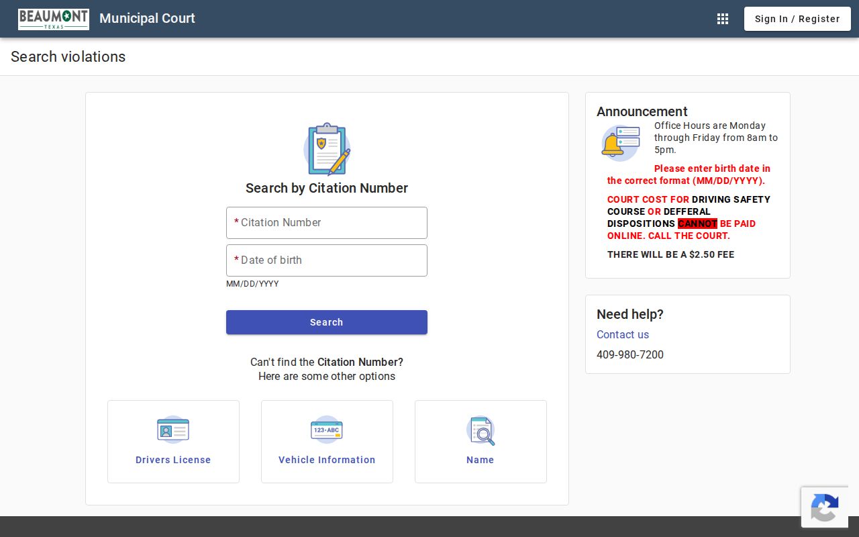Open the Contact us link
Screen dimensions: 859x537
(623, 334)
